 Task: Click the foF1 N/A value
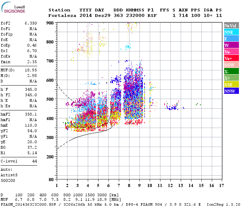tap(33, 29)
